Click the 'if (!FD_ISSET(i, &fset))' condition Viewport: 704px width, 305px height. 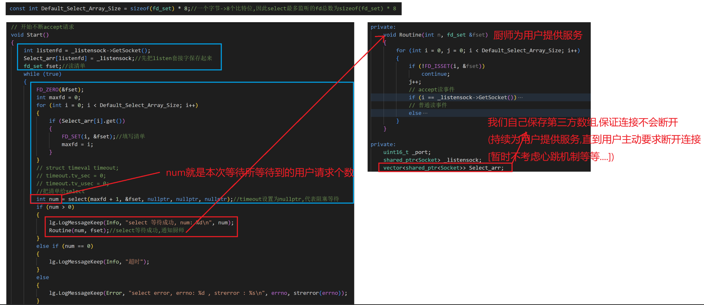tap(446, 66)
